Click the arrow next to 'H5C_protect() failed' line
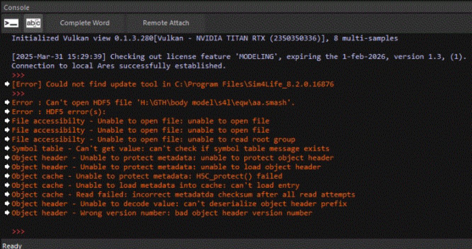The image size is (472, 249). click(x=7, y=176)
